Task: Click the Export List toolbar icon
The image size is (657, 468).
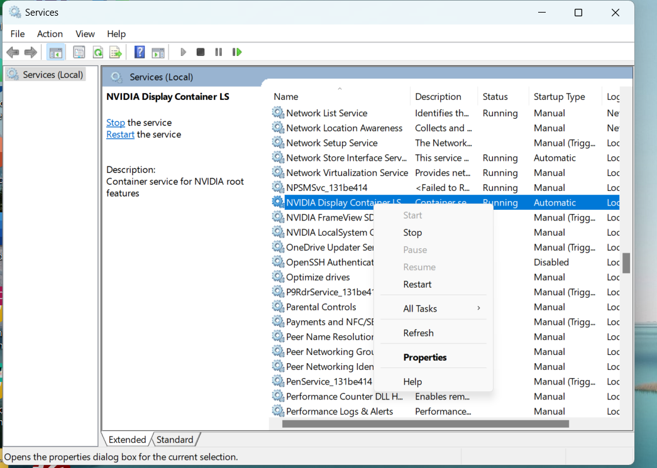Action: 116,52
